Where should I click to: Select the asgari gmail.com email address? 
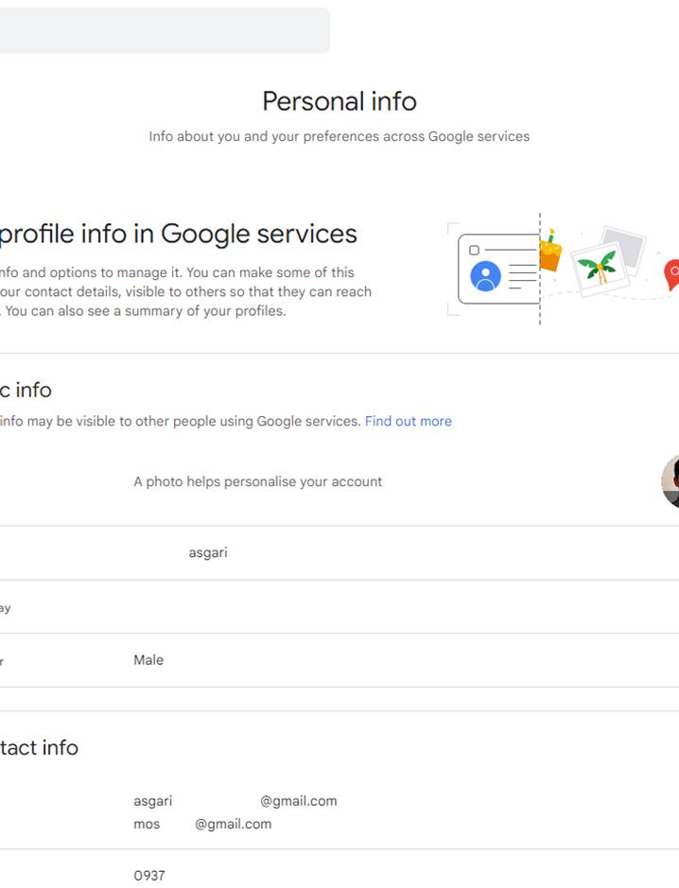click(235, 801)
